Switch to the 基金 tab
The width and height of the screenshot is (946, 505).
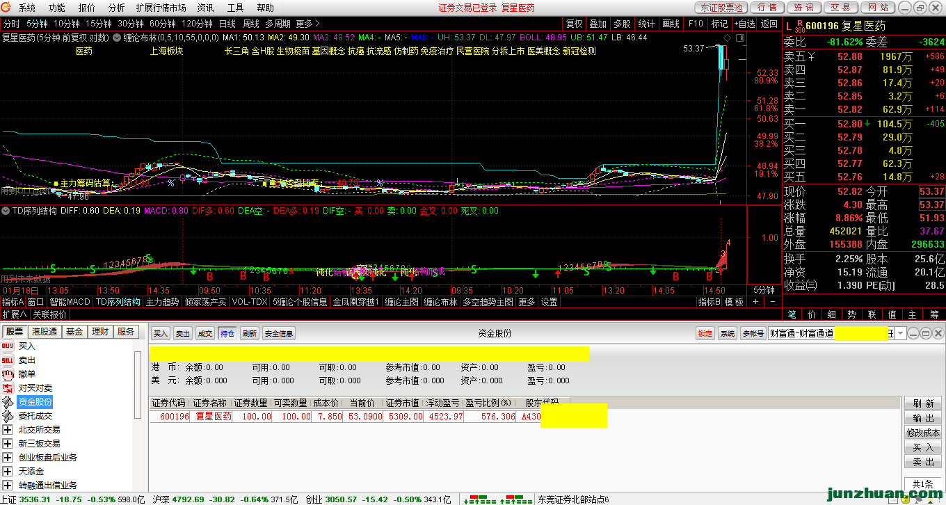(74, 332)
